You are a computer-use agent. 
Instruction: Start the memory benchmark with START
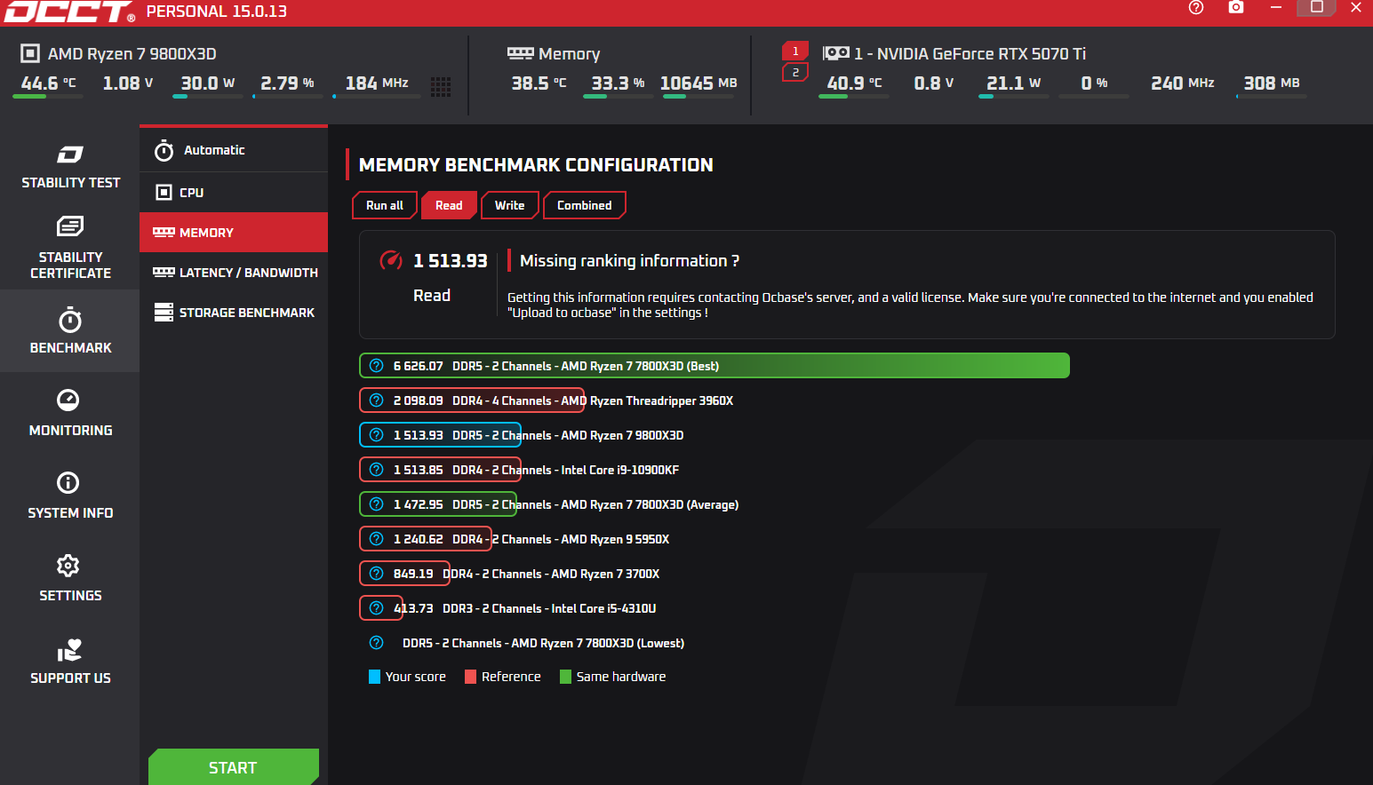click(234, 767)
